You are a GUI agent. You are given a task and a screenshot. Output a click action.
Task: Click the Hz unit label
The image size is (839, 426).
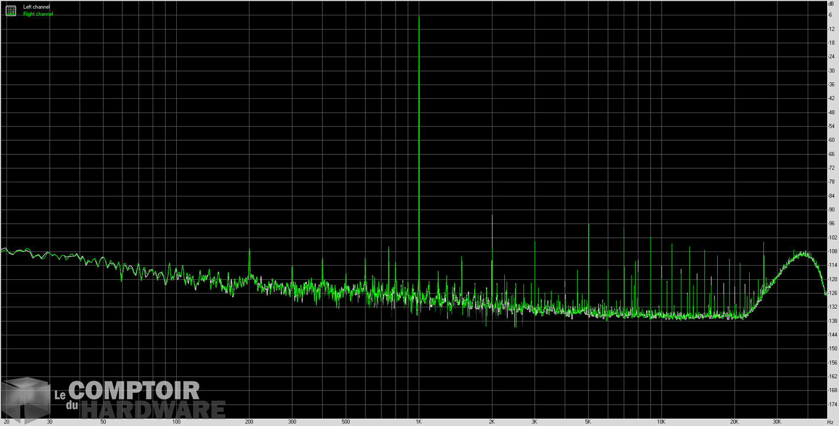pos(831,422)
